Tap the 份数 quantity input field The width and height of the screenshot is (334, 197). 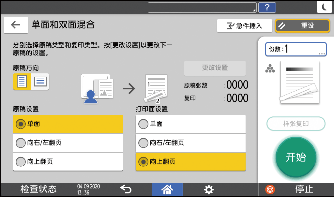pos(294,49)
